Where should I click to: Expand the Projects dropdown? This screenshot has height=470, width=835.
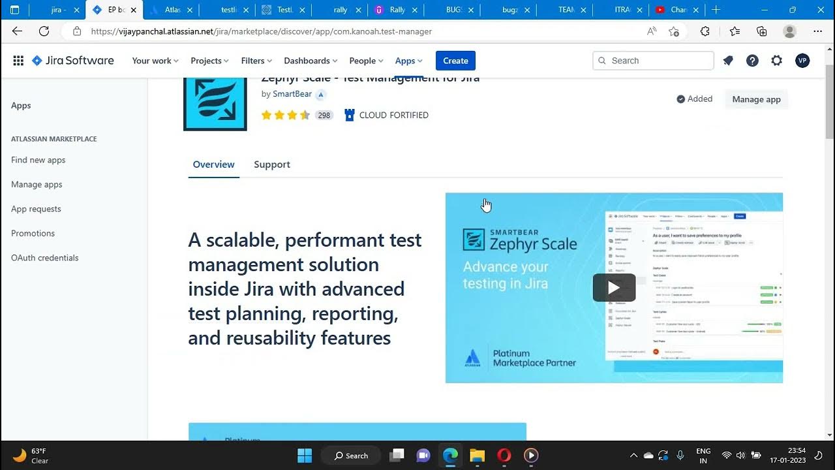pos(209,61)
